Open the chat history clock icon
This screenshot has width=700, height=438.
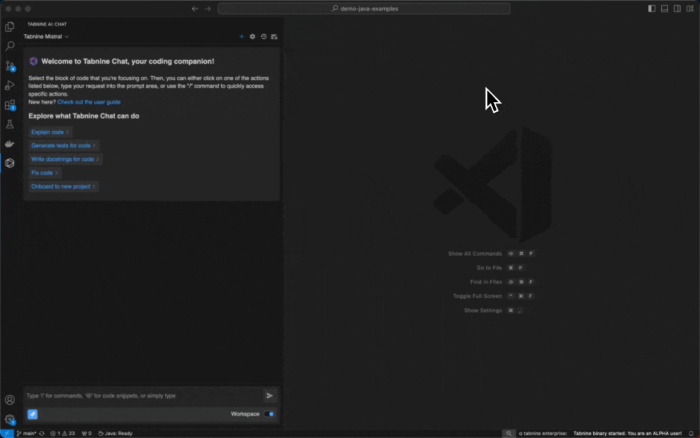click(x=263, y=36)
